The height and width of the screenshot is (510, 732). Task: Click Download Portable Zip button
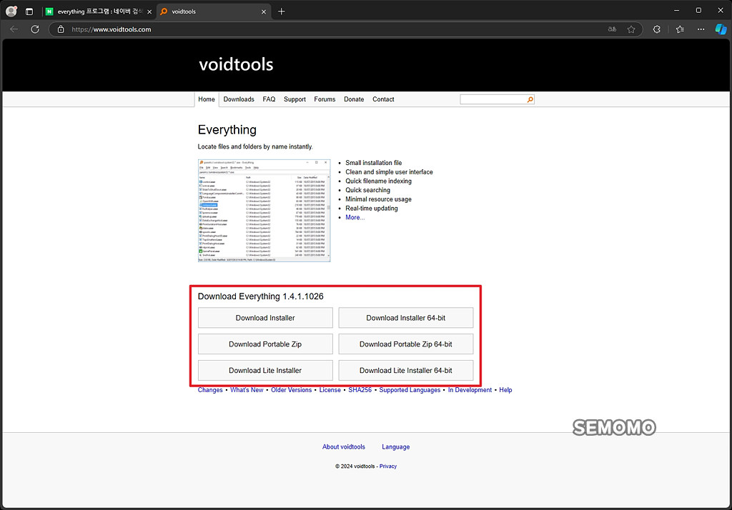tap(265, 344)
